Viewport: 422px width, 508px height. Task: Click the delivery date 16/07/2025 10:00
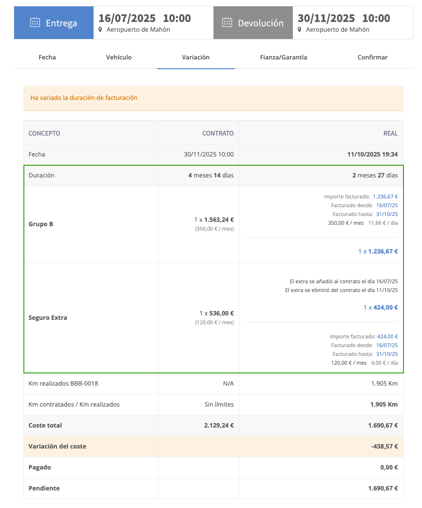point(144,19)
